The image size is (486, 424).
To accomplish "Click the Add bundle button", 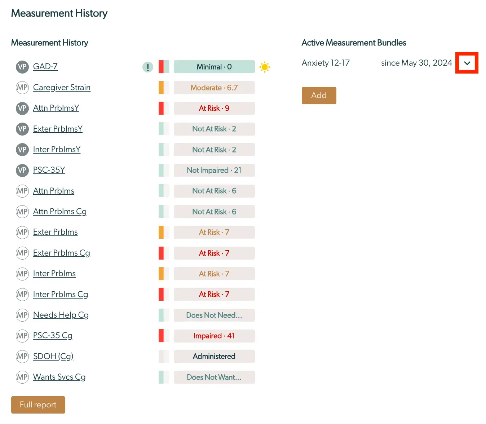I will 319,95.
